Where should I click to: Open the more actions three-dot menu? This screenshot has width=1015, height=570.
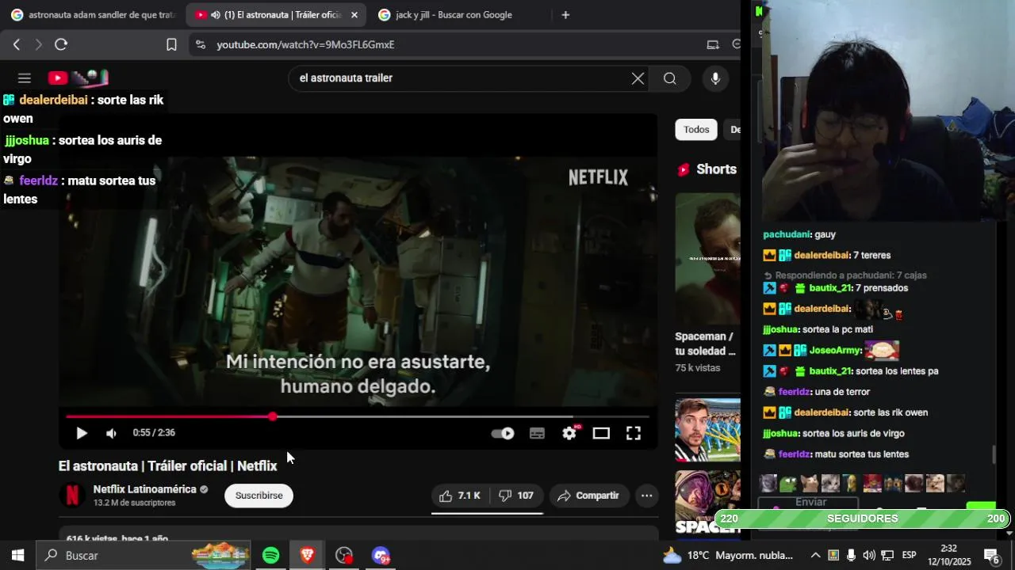(647, 496)
